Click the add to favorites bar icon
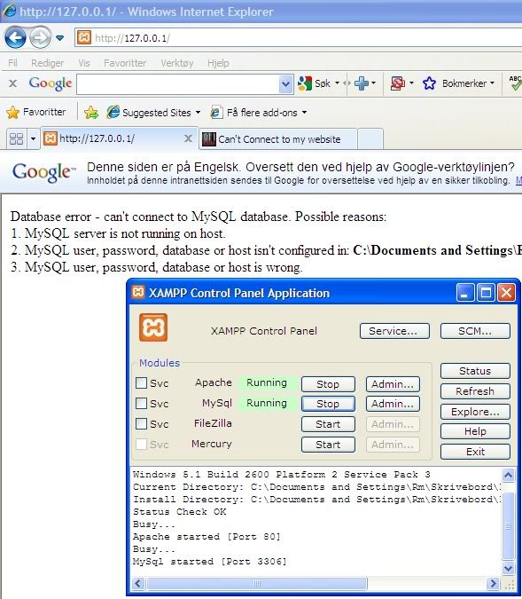 point(91,113)
